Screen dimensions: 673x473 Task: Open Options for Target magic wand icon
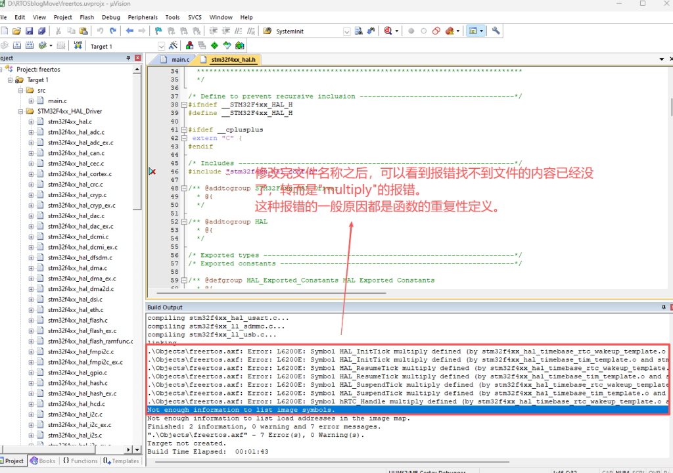coord(173,46)
